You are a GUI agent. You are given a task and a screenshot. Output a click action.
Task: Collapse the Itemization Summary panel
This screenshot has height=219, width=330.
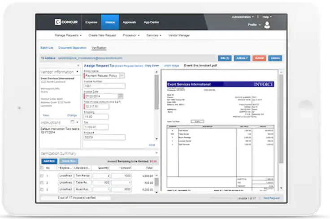[156, 153]
